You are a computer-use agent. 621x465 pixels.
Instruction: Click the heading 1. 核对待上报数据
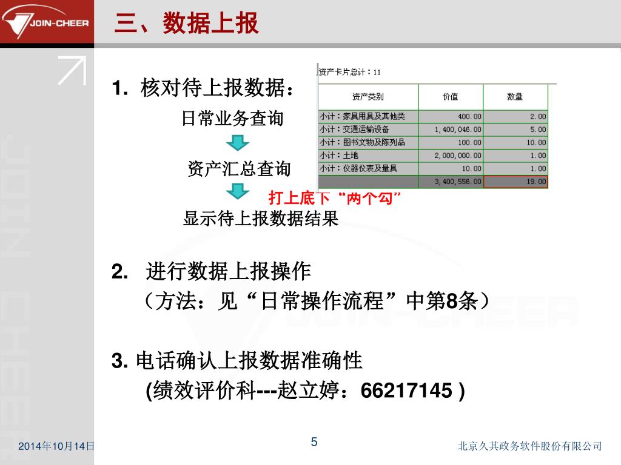click(x=203, y=87)
